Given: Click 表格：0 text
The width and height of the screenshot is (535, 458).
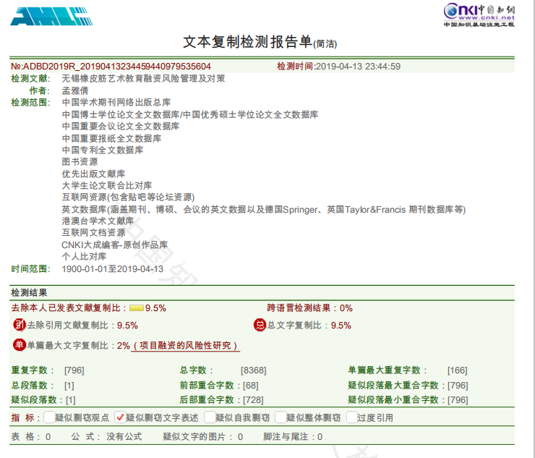Looking at the screenshot, I should point(31,436).
